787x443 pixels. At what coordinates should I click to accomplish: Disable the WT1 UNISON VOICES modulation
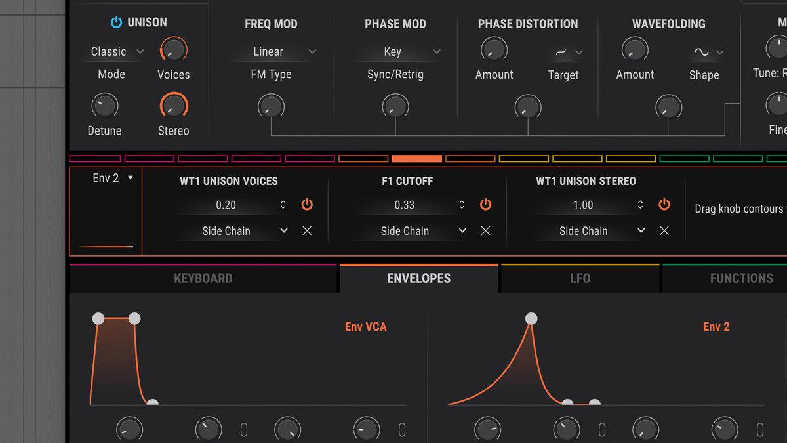tap(306, 204)
